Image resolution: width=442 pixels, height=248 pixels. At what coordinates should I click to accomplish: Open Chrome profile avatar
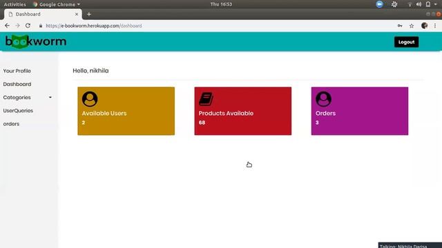tap(424, 25)
